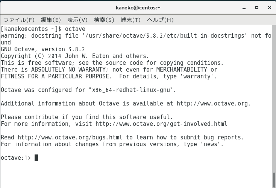Click the 'octave' command on first line
The height and width of the screenshot is (188, 276).
coord(75,29)
